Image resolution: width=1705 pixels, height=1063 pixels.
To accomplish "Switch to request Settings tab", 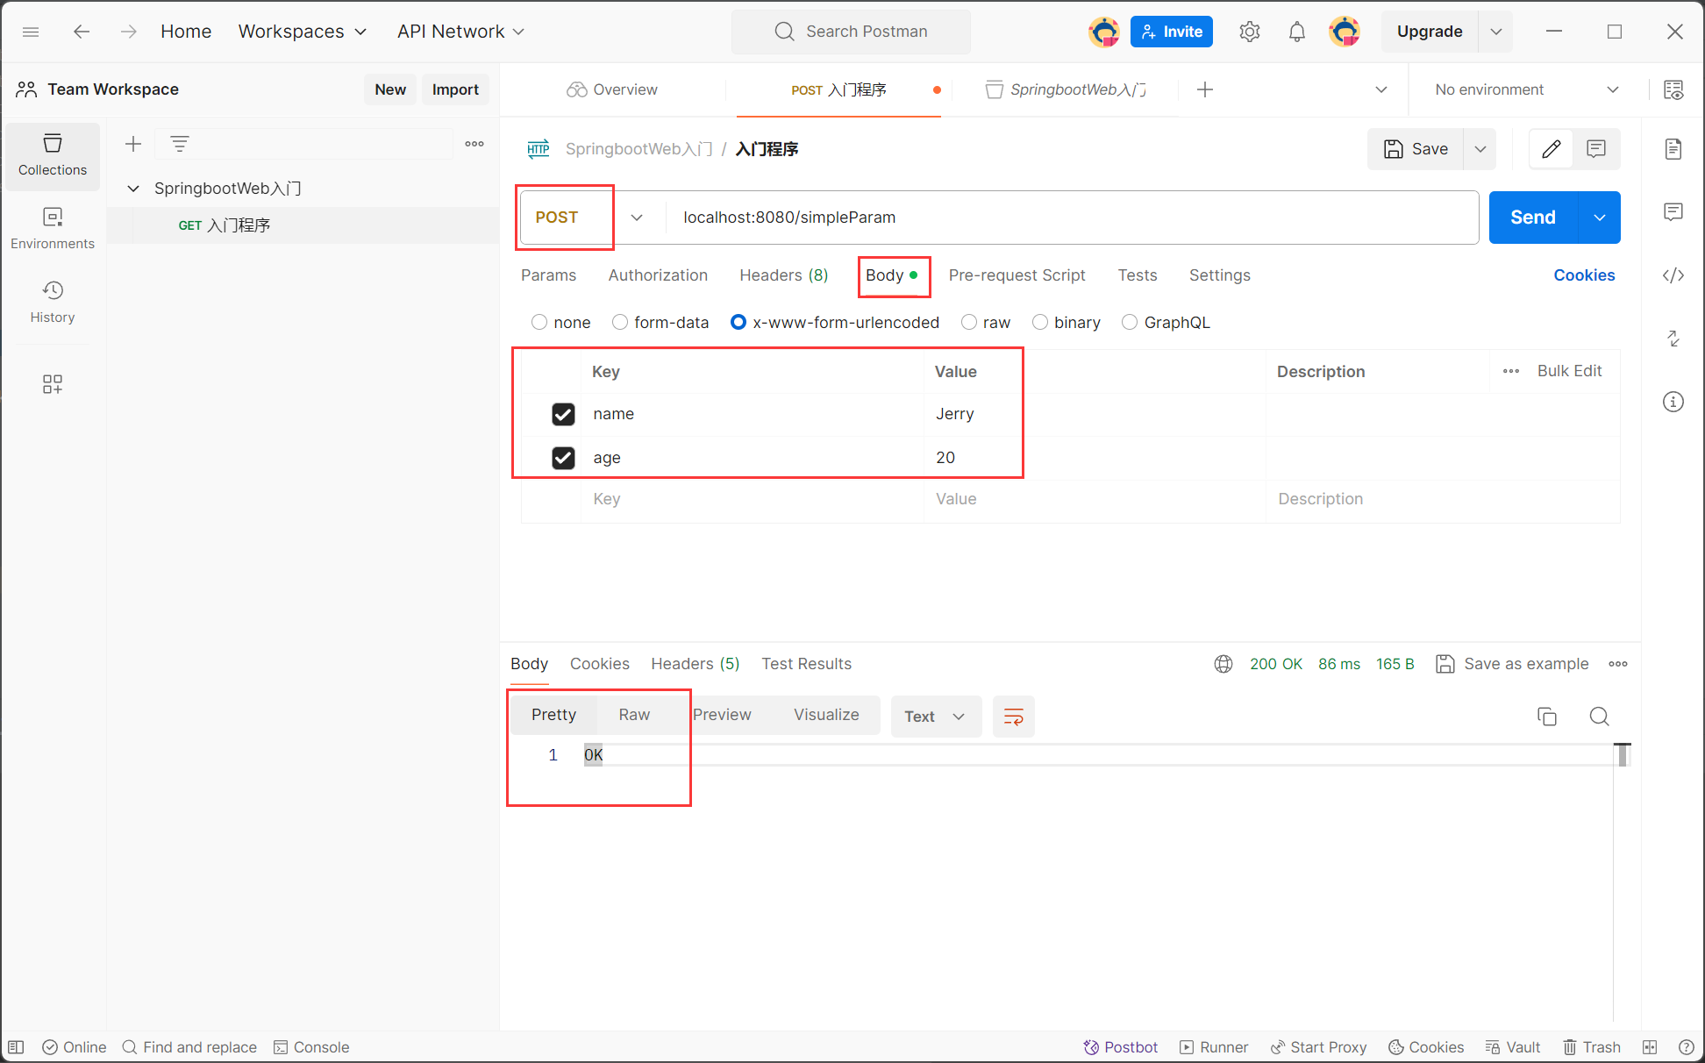I will click(x=1219, y=275).
